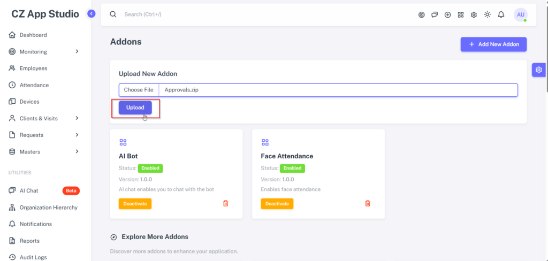This screenshot has width=548, height=261.
Task: Expand the Monitoring menu
Action: [x=44, y=52]
